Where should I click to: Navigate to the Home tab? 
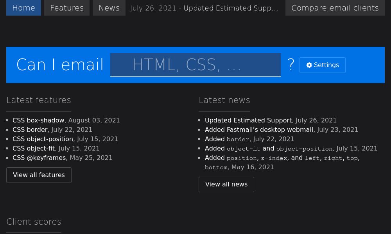(x=23, y=8)
